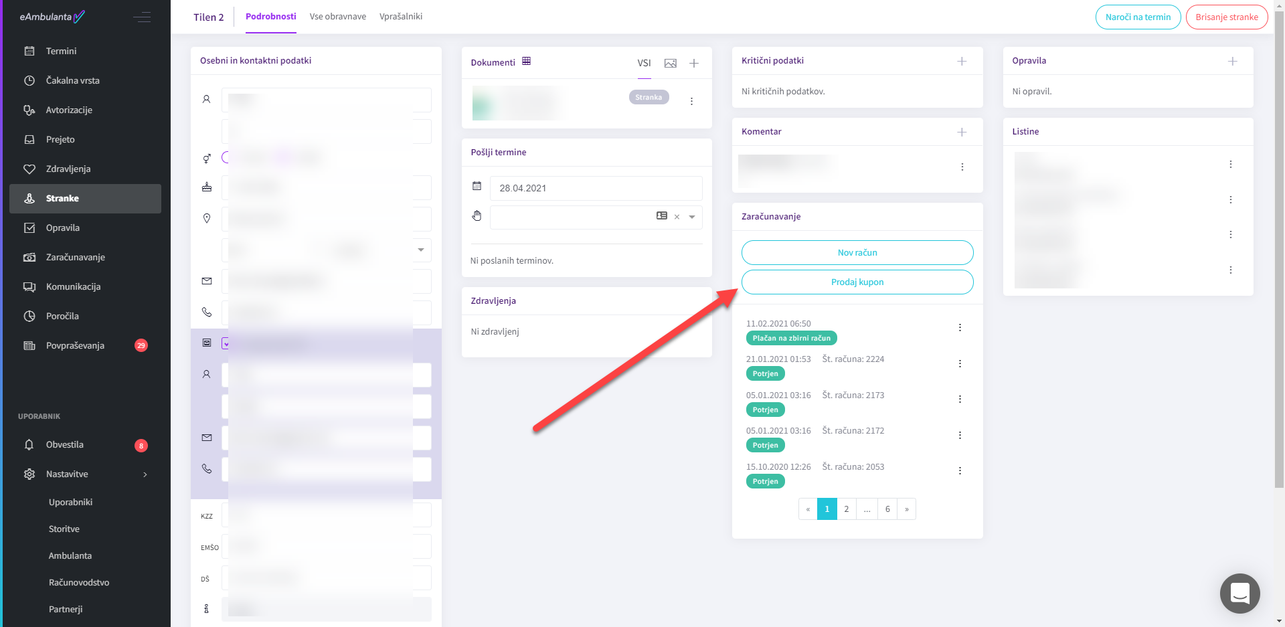
Task: Add a new comment with Komentar plus
Action: click(x=962, y=132)
